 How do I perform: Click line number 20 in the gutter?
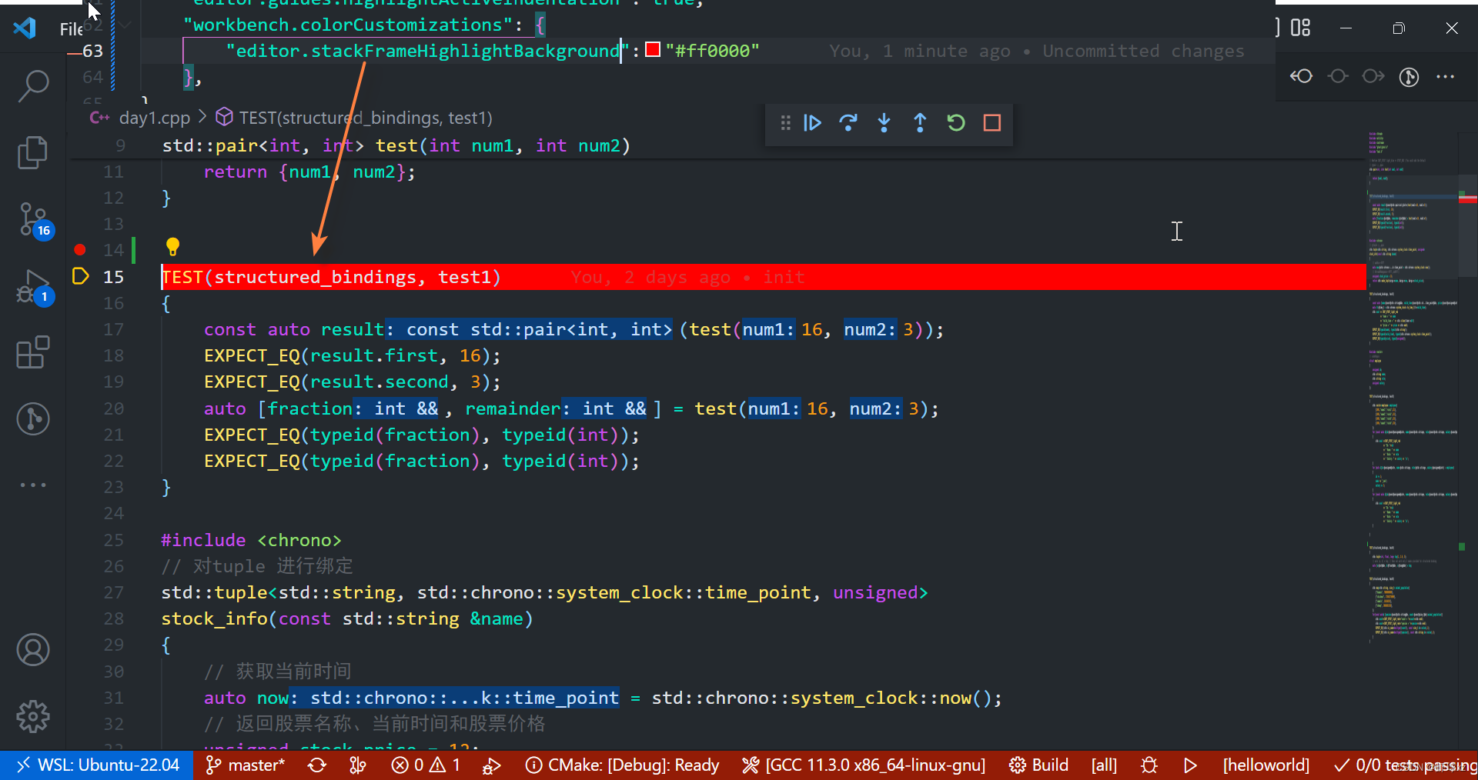click(113, 408)
